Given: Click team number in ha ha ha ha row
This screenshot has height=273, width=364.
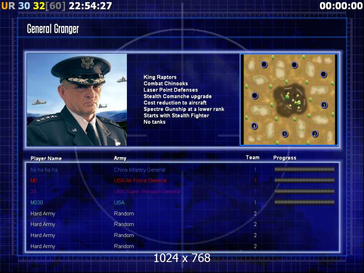Looking at the screenshot, I should click(255, 170).
